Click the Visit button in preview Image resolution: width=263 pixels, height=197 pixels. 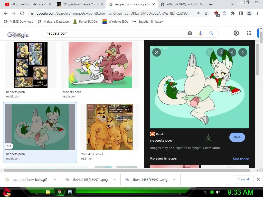pos(237,137)
